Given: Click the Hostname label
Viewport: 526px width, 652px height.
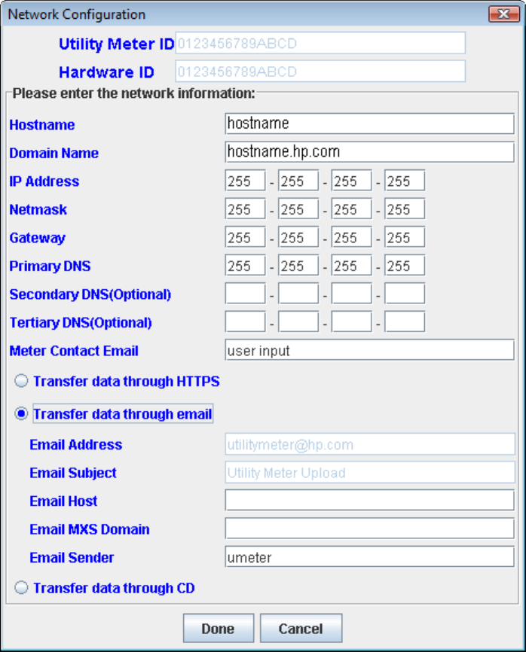Looking at the screenshot, I should point(42,125).
